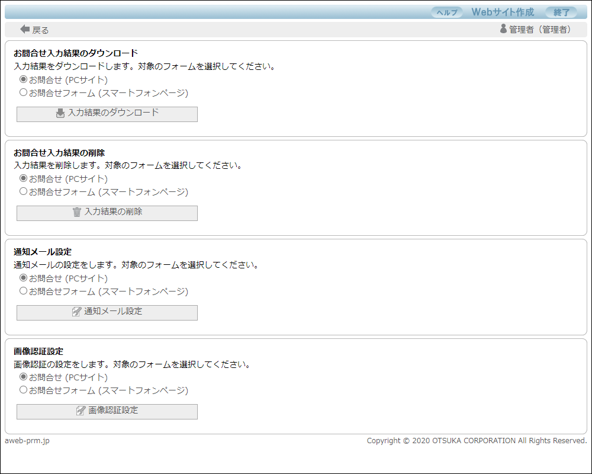Select スマートフォンページ form radio under deletion section
Viewport: 592px width, 474px height.
click(x=24, y=191)
